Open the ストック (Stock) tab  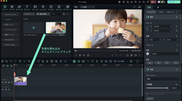click(x=12, y=8)
